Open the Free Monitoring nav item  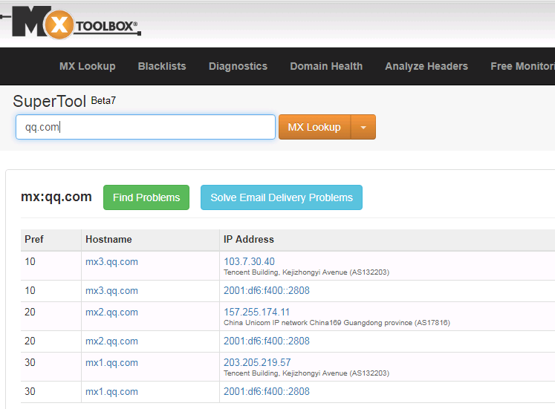(522, 66)
